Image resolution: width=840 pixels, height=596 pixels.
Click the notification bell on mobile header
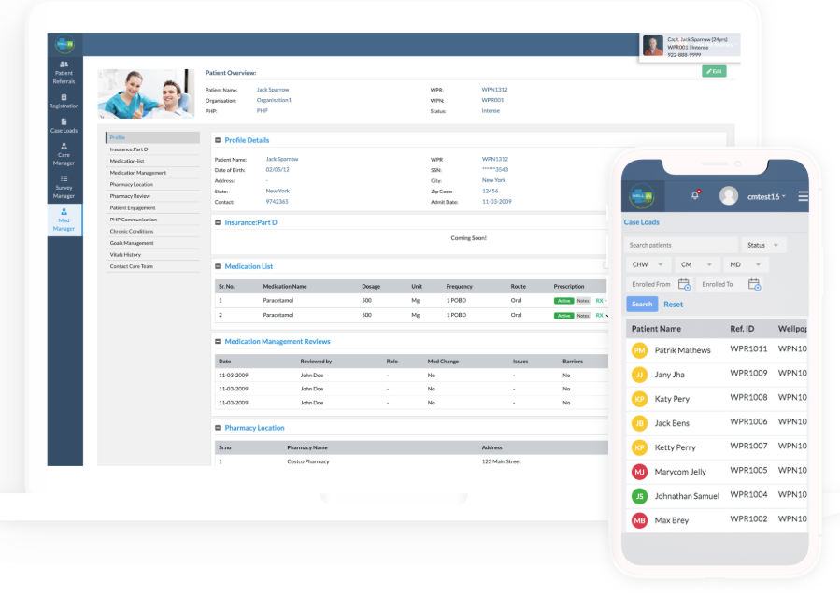(694, 194)
